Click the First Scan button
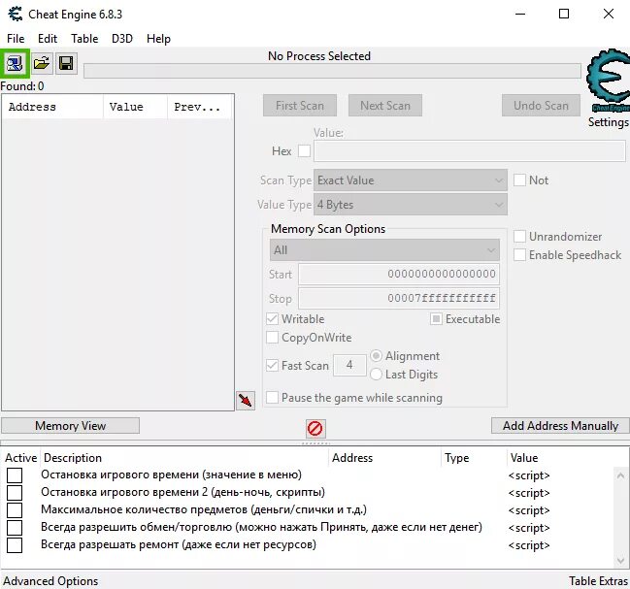Screen dimensions: 630x589 (300, 106)
